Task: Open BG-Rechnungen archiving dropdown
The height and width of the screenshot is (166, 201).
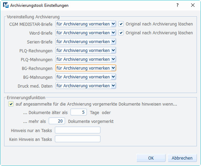Action: coord(86,68)
